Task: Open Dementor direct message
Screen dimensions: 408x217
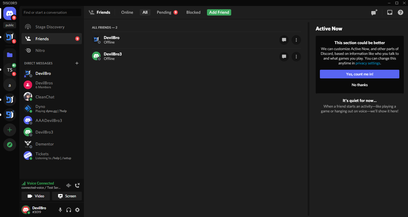Action: 52,144
